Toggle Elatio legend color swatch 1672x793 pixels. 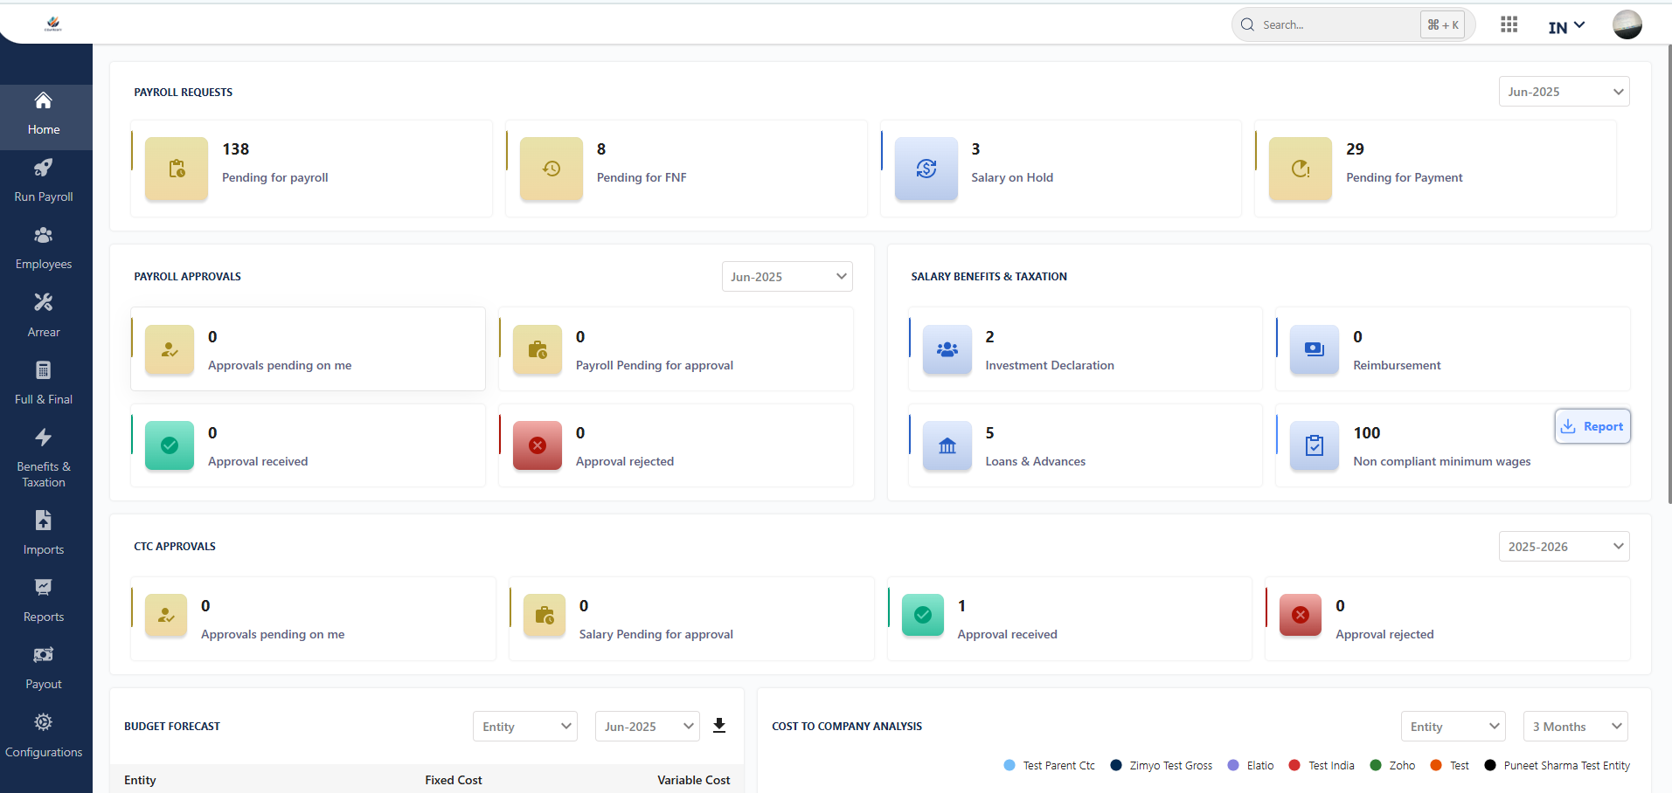tap(1233, 765)
